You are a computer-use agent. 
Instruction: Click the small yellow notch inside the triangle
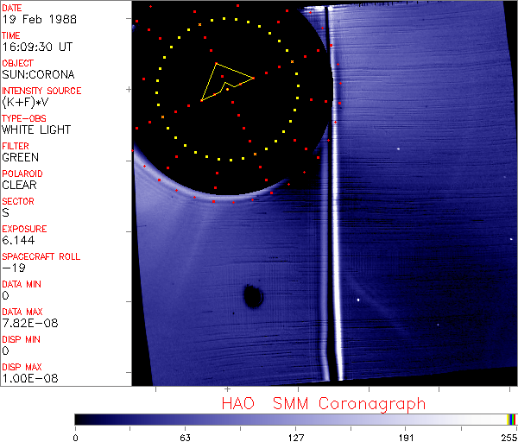pos(225,86)
